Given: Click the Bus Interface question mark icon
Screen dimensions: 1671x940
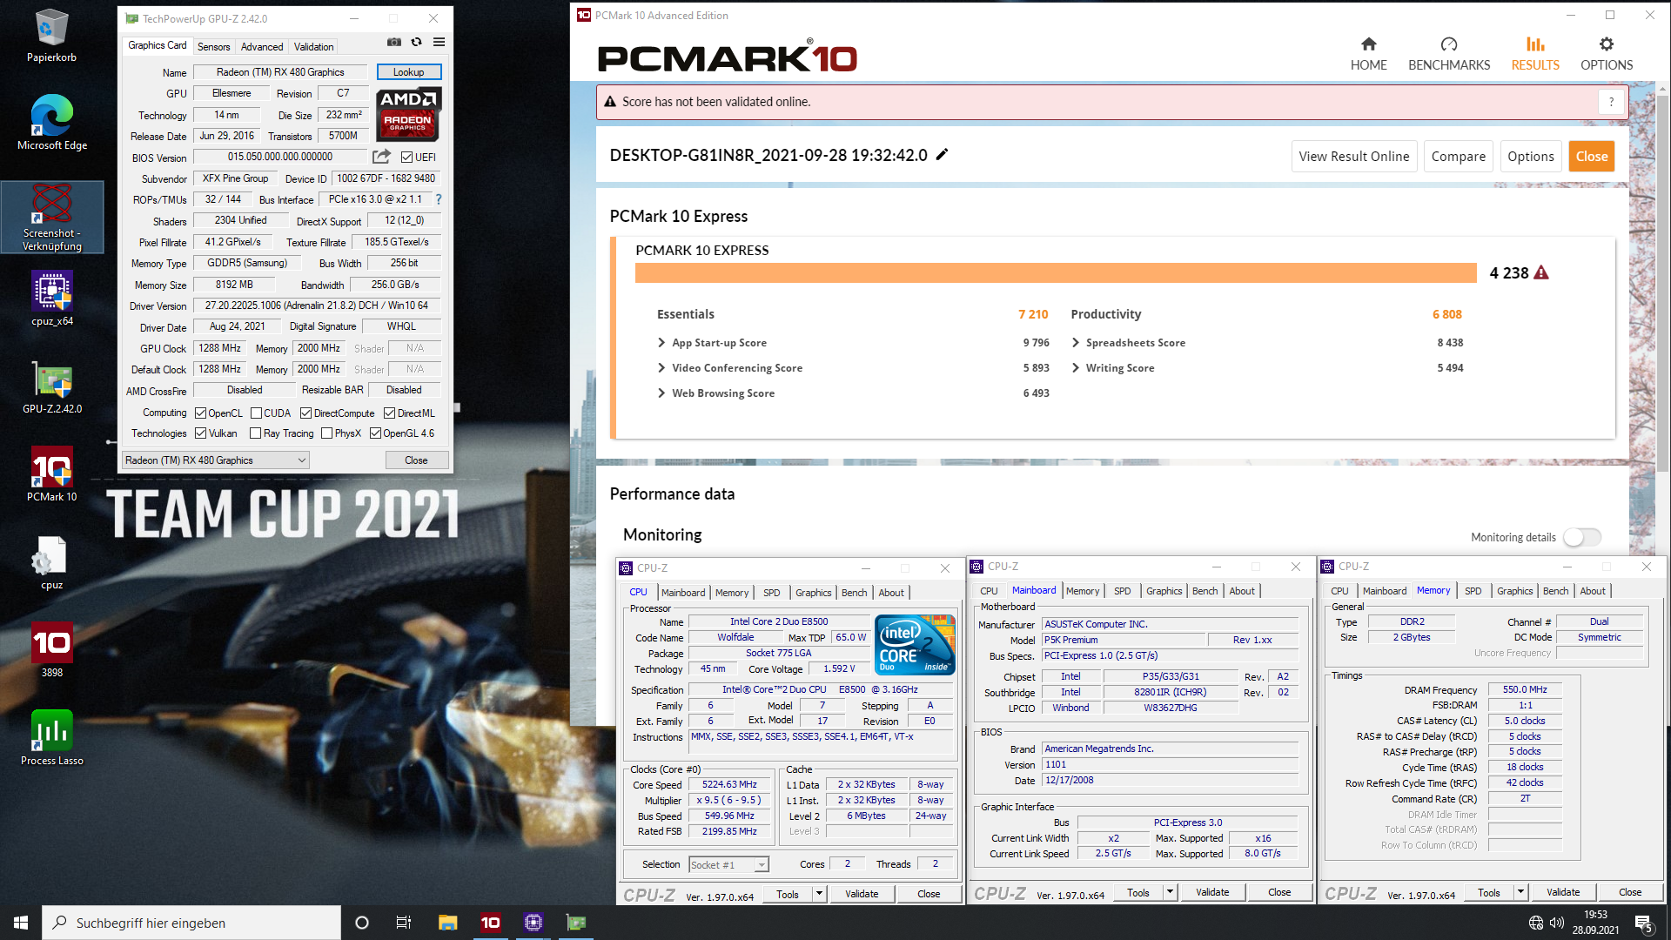Looking at the screenshot, I should click(x=439, y=199).
